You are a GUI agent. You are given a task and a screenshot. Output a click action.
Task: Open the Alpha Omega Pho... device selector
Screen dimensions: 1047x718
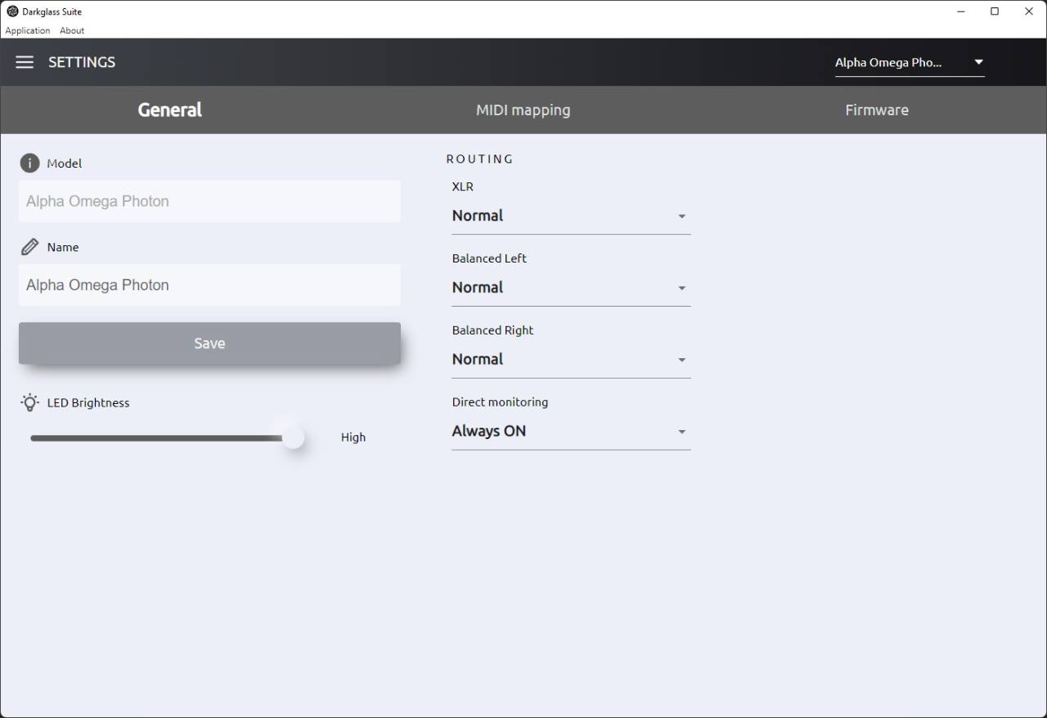tap(910, 62)
